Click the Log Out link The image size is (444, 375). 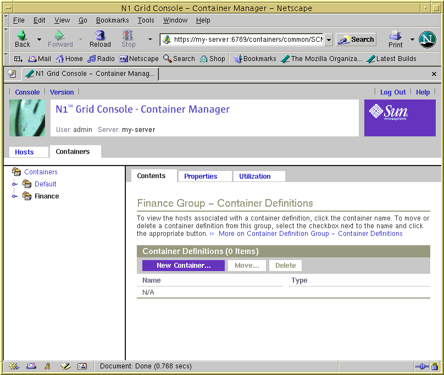[393, 92]
